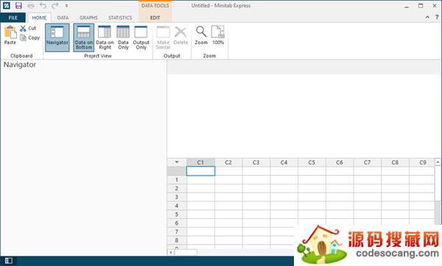Screen dimensions: 442x266
Task: Open the GRAPHS ribbon tab
Action: click(x=88, y=18)
